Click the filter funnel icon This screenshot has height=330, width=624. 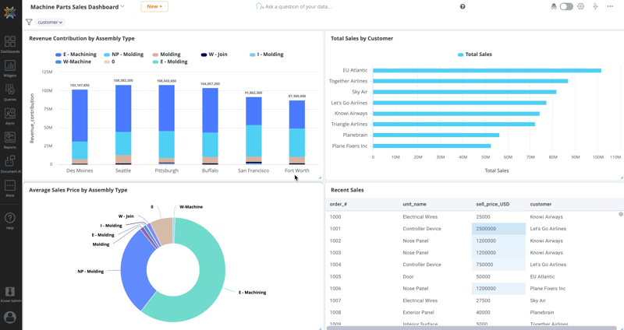click(x=29, y=23)
